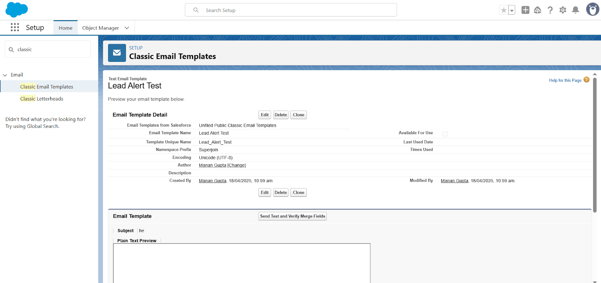Image resolution: width=601 pixels, height=283 pixels.
Task: Click the Quick Find box containing classic
Action: pos(48,49)
